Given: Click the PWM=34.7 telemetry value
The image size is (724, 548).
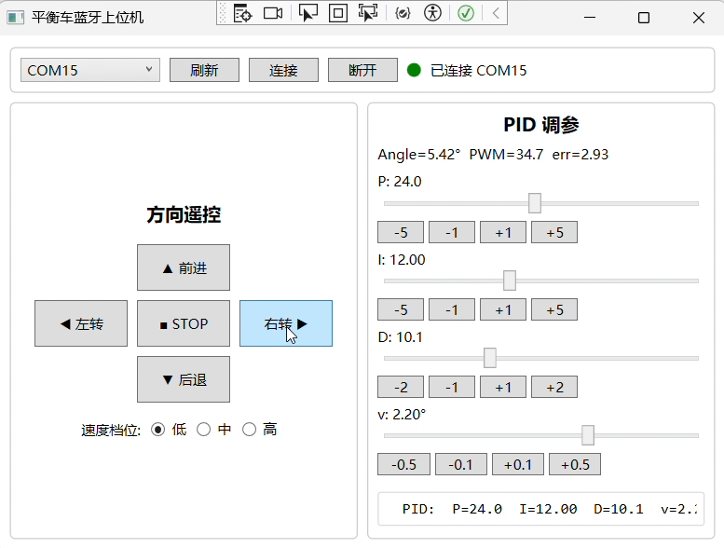Looking at the screenshot, I should point(506,154).
